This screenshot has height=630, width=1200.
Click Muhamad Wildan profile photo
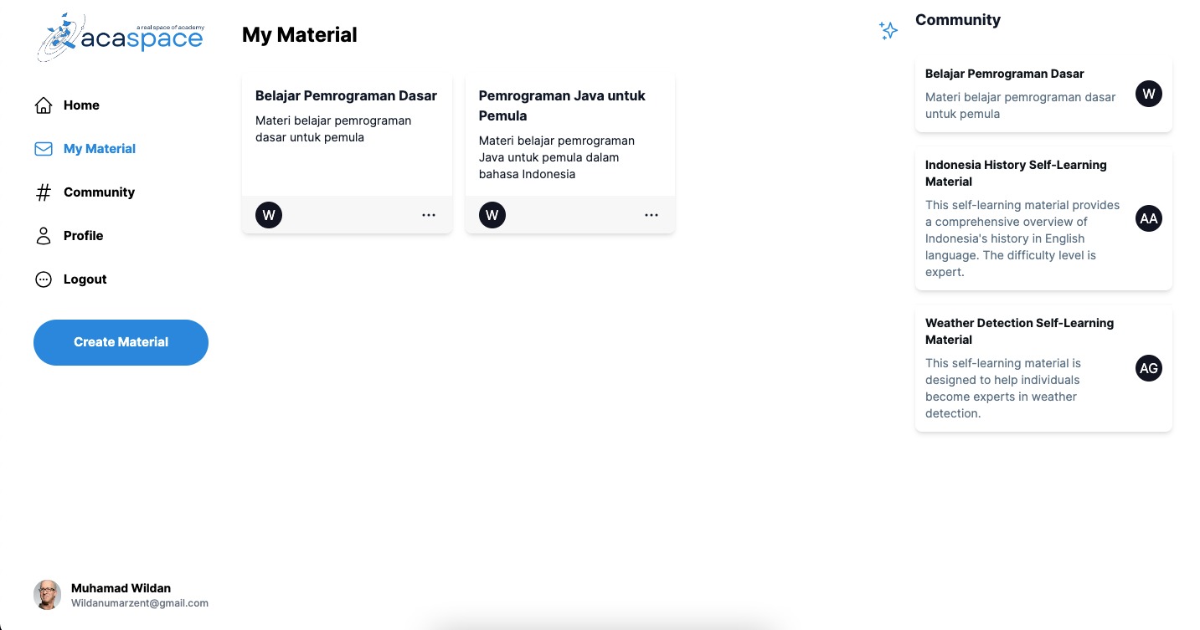point(47,595)
